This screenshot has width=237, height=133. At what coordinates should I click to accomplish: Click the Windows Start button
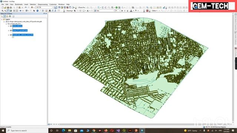(3, 130)
